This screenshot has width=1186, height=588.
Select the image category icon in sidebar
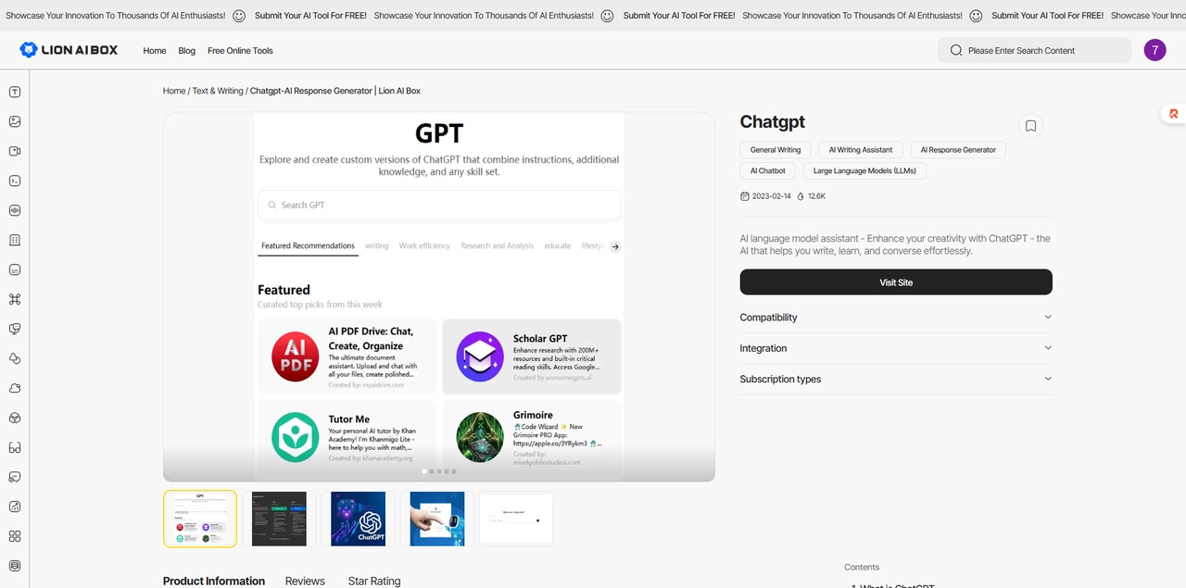pyautogui.click(x=15, y=121)
